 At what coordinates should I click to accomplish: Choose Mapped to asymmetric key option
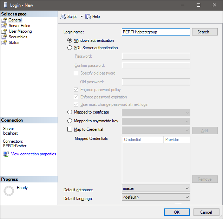coord(70,121)
